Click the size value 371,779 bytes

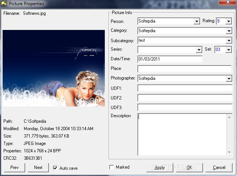[x=37, y=136]
